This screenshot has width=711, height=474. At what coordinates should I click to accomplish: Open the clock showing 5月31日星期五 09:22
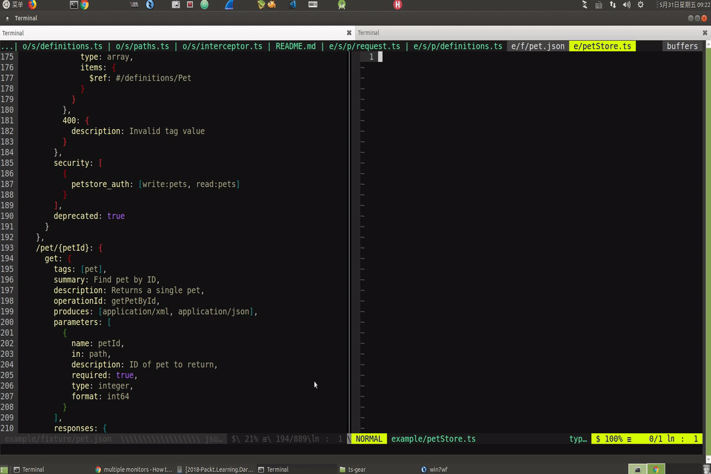click(x=684, y=5)
